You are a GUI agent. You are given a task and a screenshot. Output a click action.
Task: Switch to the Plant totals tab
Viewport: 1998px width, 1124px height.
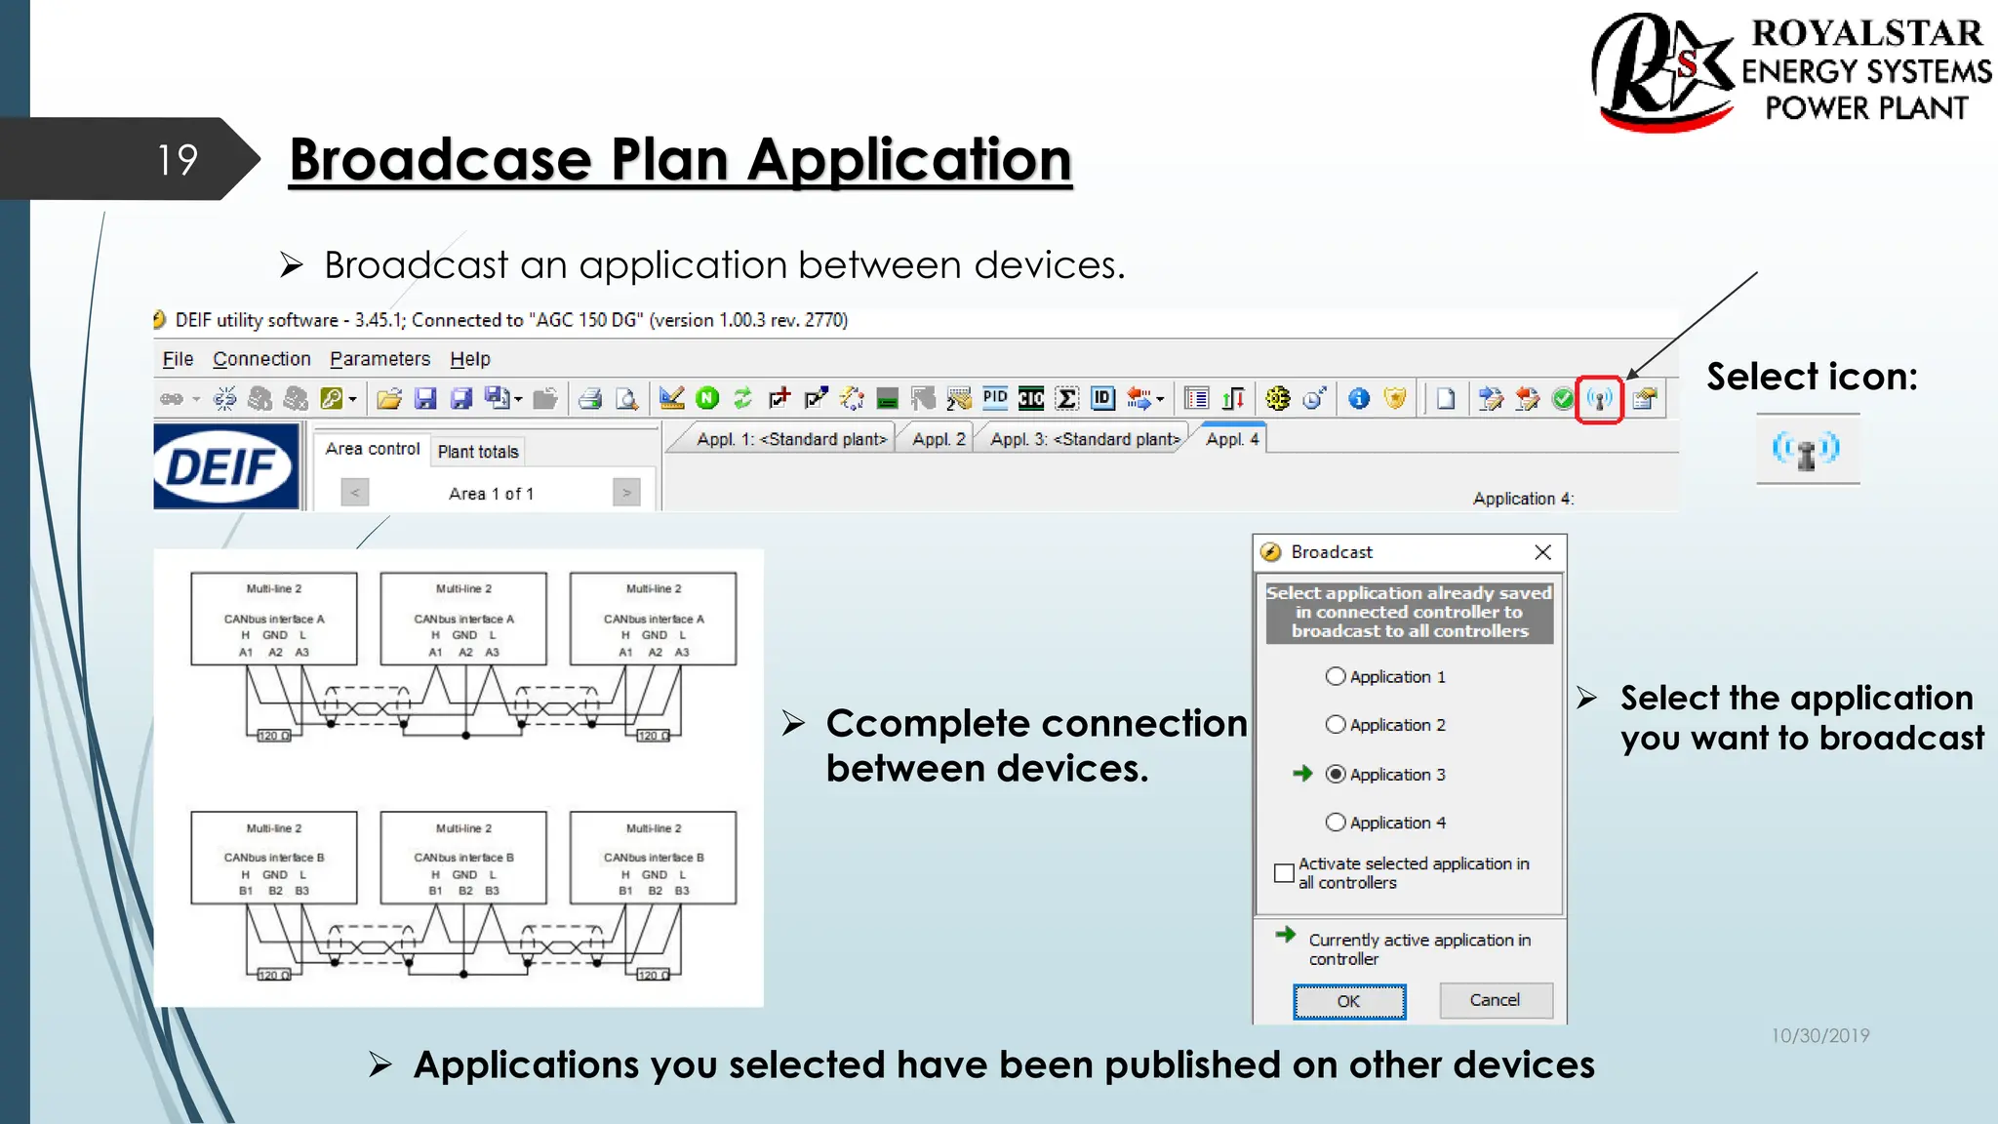click(x=478, y=452)
